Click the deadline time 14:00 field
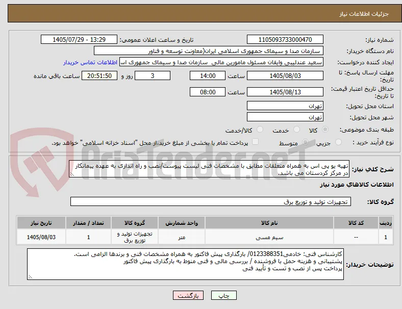The width and height of the screenshot is (402, 309). click(x=208, y=75)
